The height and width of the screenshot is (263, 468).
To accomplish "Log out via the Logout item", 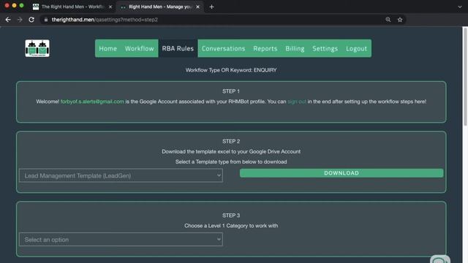I will point(356,48).
